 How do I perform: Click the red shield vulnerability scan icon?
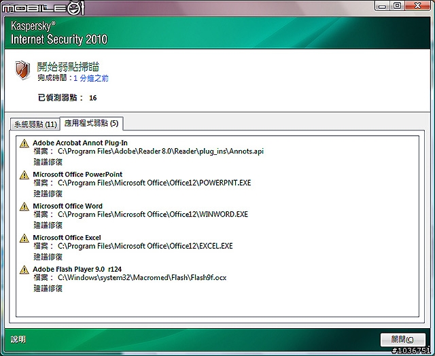22,70
